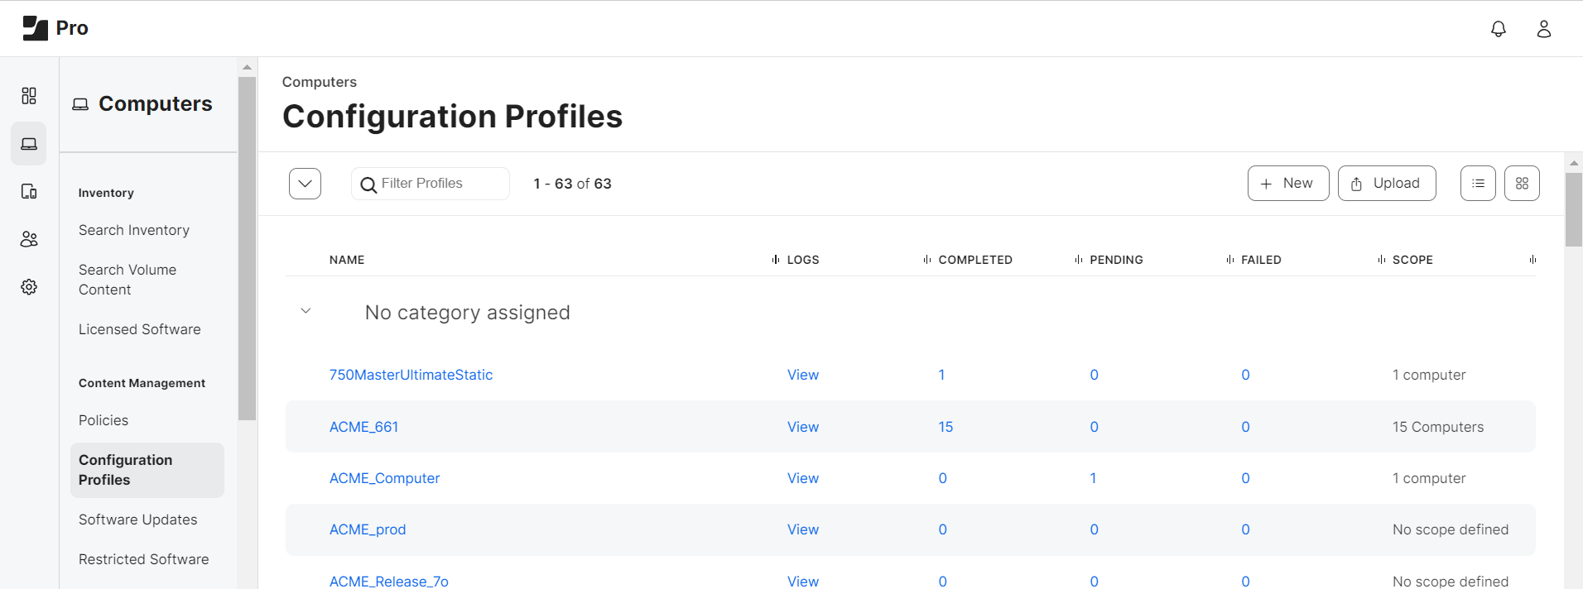Open the ACME_661 profile link

pyautogui.click(x=363, y=427)
